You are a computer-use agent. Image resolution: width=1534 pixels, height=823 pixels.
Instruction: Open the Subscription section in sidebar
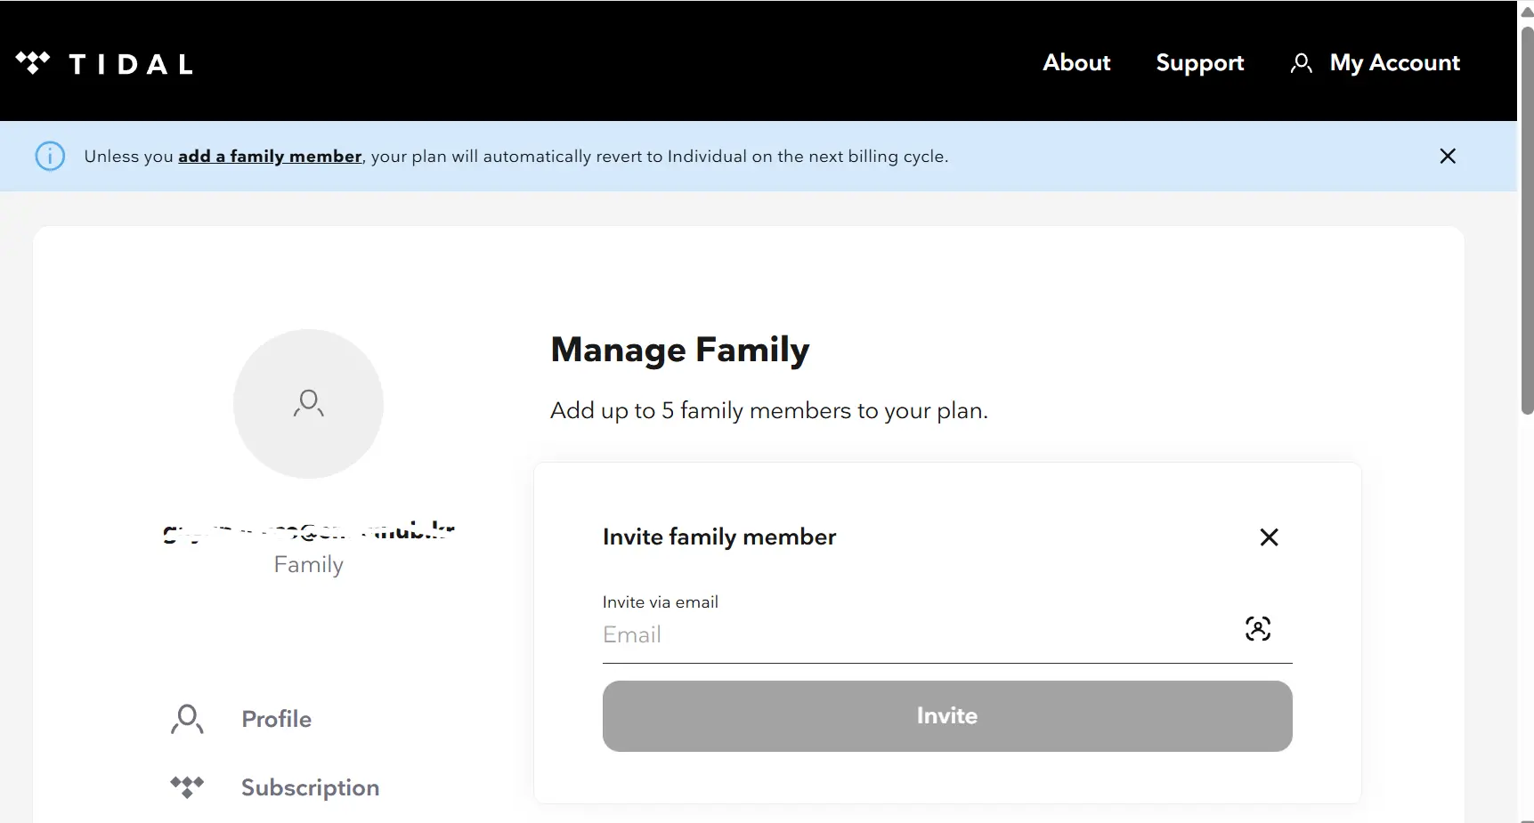click(x=310, y=787)
